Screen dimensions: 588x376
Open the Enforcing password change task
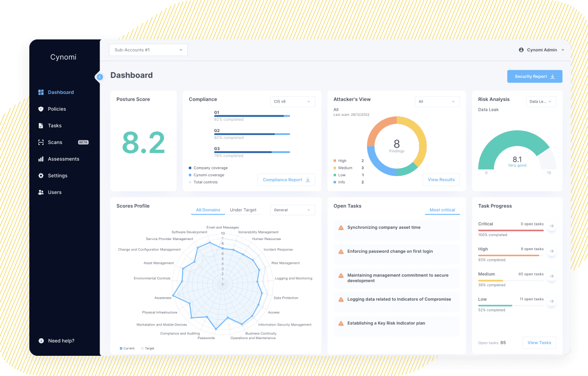[x=390, y=252]
